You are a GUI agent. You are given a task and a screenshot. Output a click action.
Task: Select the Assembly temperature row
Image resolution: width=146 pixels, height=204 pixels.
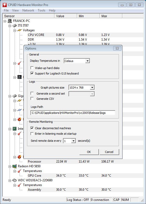tap(85, 190)
